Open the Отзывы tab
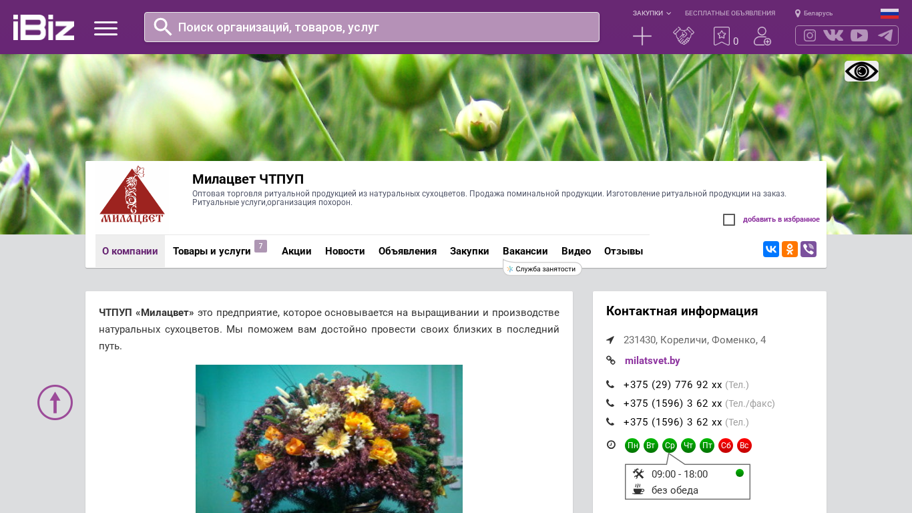912x513 pixels. (624, 251)
